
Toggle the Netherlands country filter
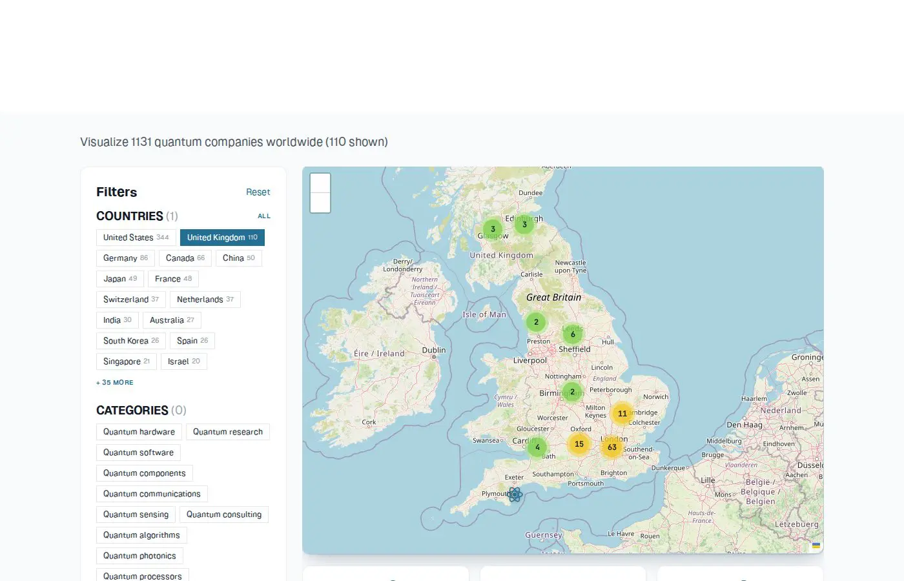[x=205, y=300]
